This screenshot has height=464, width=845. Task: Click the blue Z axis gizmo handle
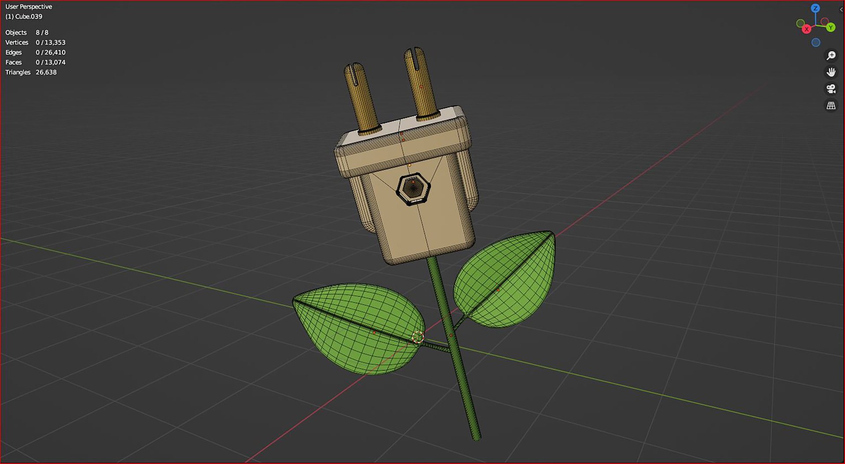pos(816,8)
